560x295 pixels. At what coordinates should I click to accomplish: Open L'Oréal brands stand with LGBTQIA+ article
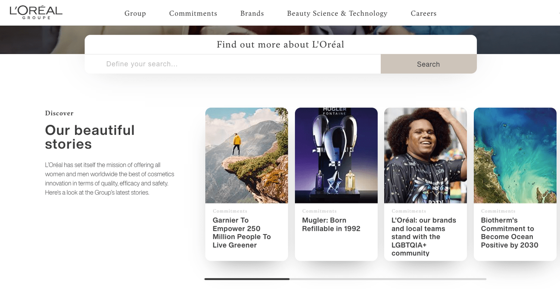424,237
